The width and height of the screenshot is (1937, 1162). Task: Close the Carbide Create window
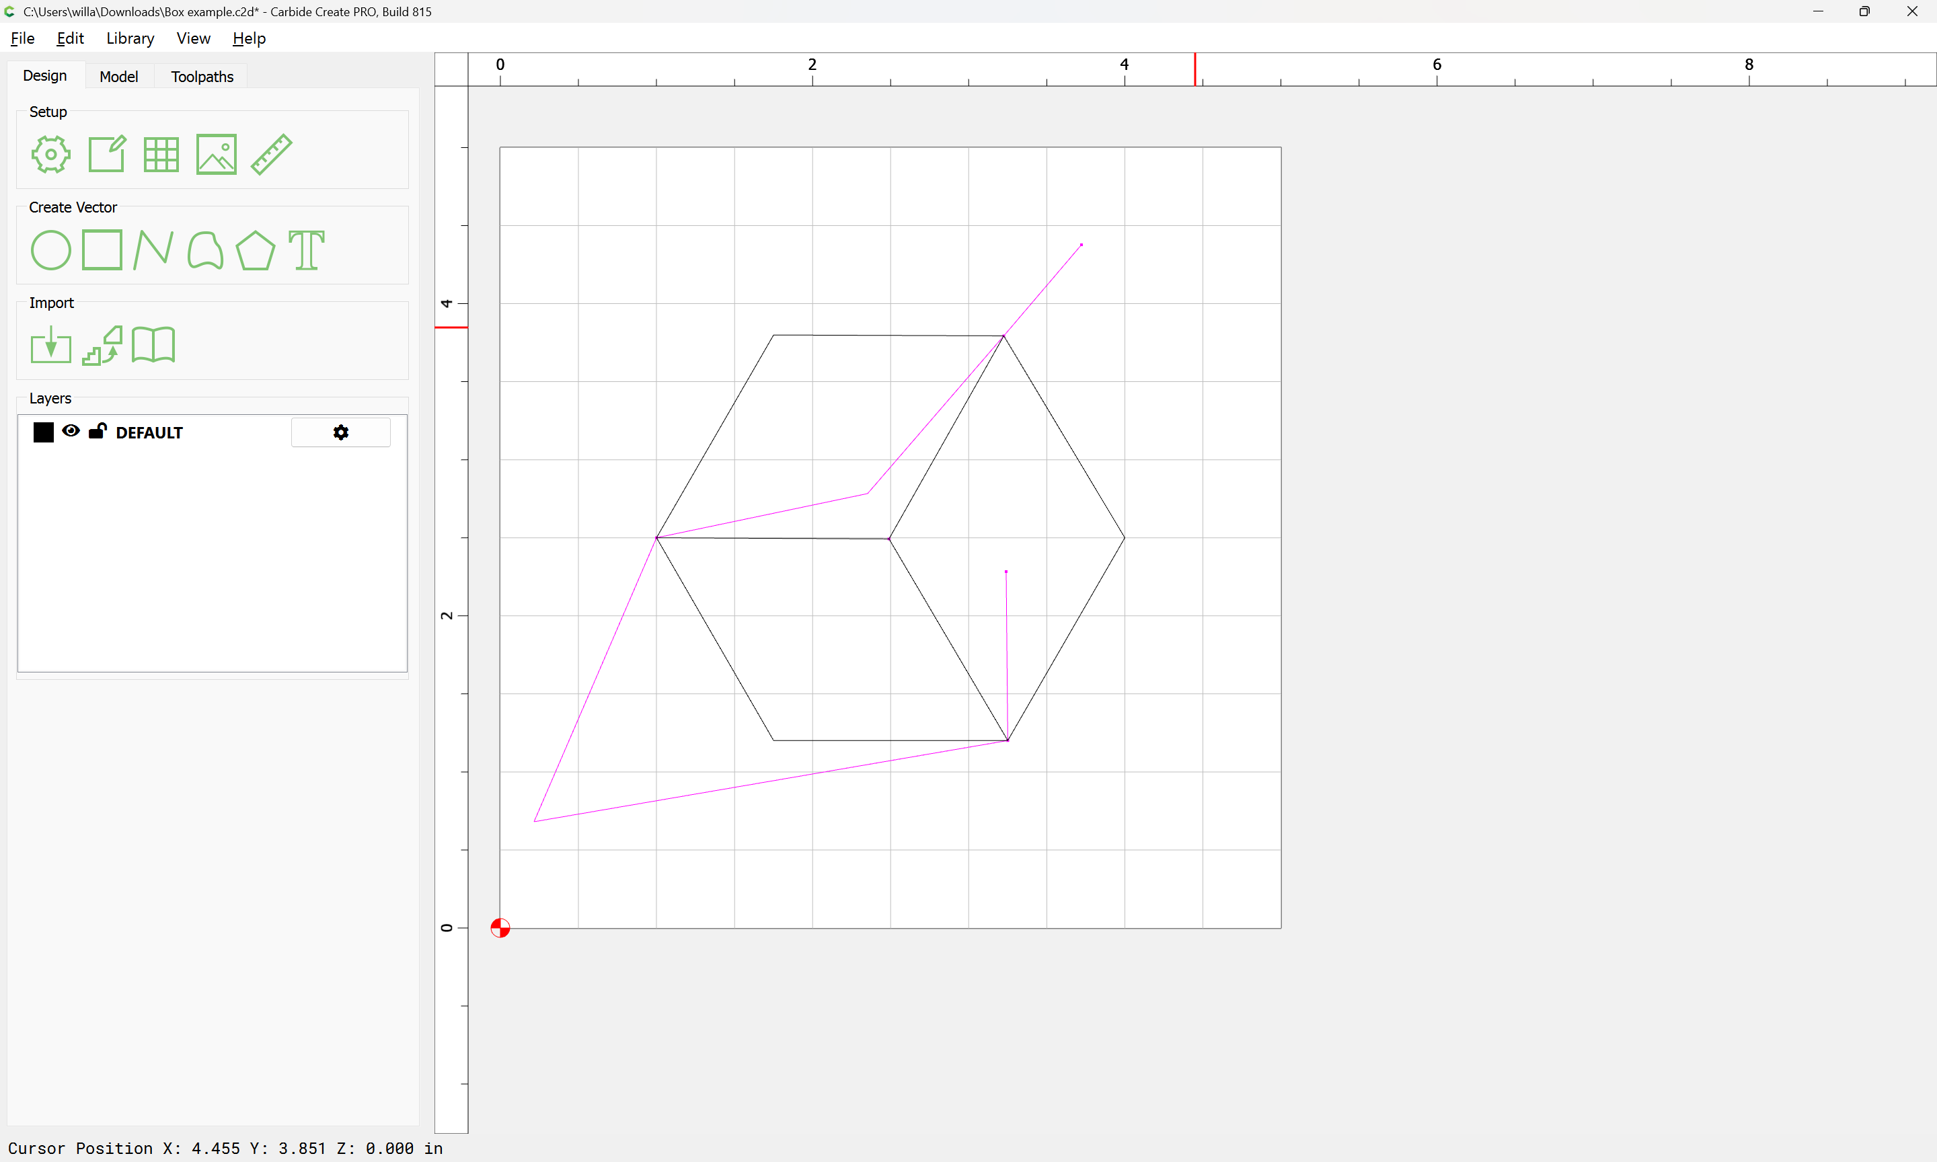tap(1912, 11)
